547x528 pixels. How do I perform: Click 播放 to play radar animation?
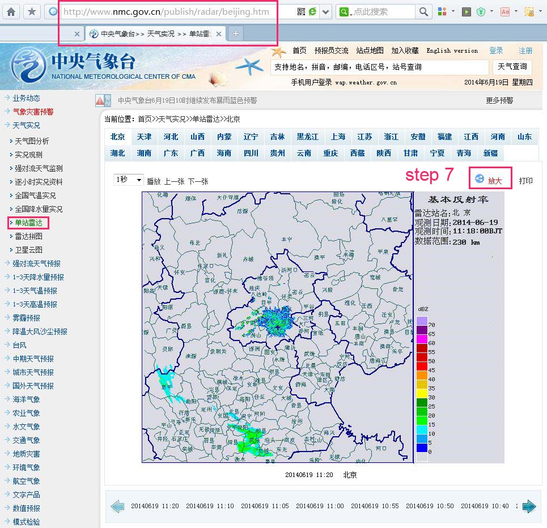click(x=154, y=181)
